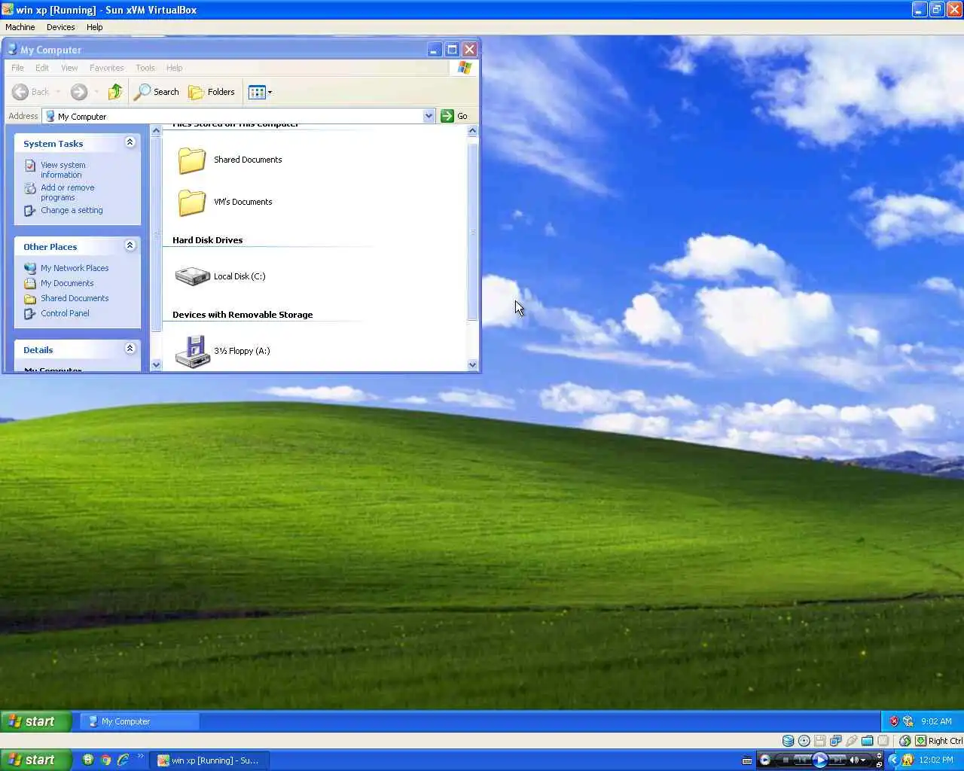Open the Views button menu
The height and width of the screenshot is (771, 964).
pos(260,92)
